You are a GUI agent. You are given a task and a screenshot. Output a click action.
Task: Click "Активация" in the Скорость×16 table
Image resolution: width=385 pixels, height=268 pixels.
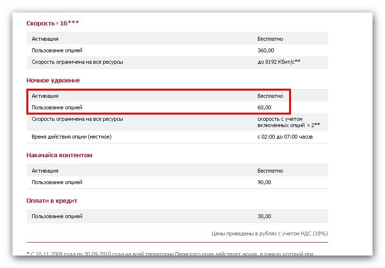(45, 39)
